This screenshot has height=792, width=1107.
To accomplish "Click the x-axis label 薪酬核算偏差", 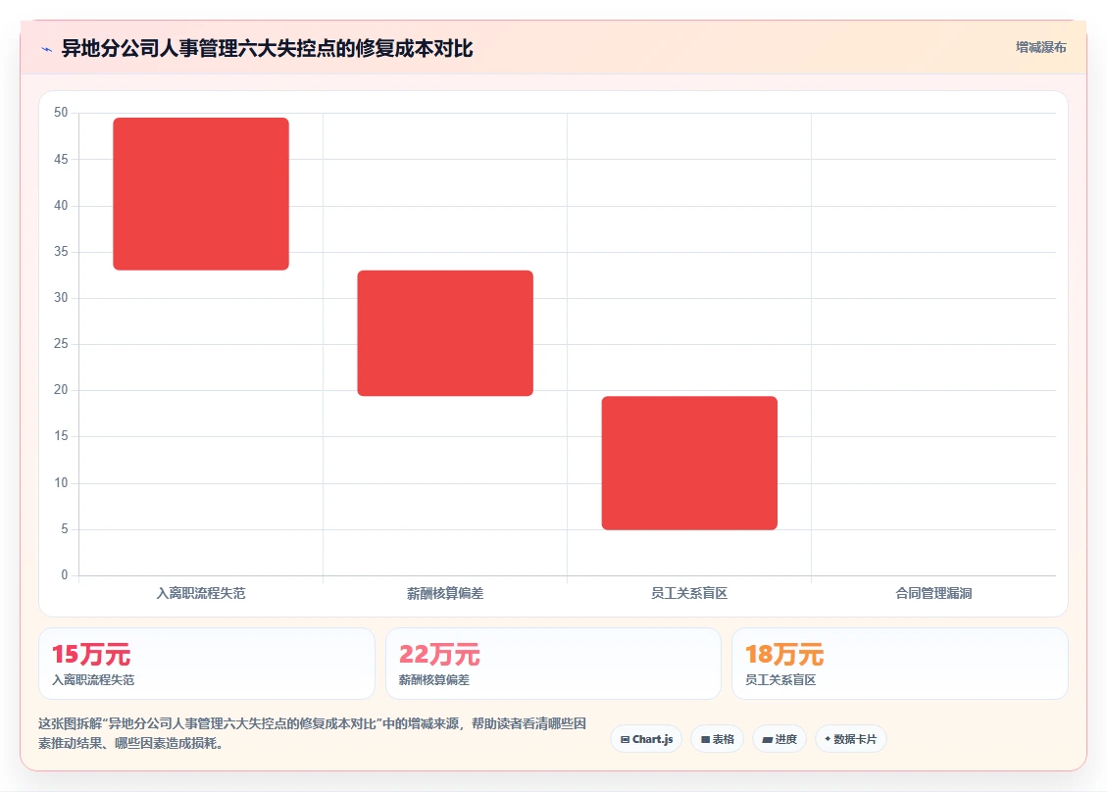I will tap(445, 594).
